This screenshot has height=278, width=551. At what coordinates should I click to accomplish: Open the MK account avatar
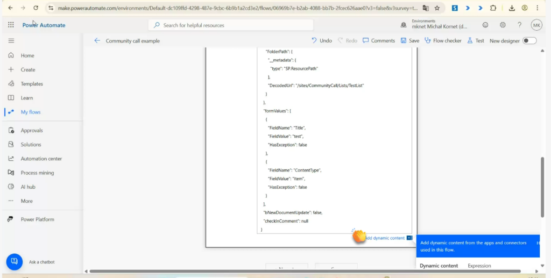[536, 25]
